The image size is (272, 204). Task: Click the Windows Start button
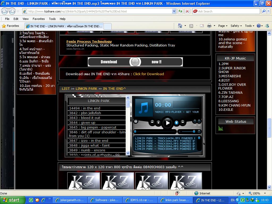point(12,200)
